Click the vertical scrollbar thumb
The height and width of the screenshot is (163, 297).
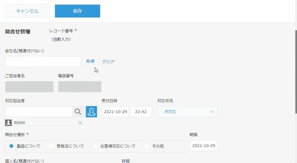pos(296,72)
